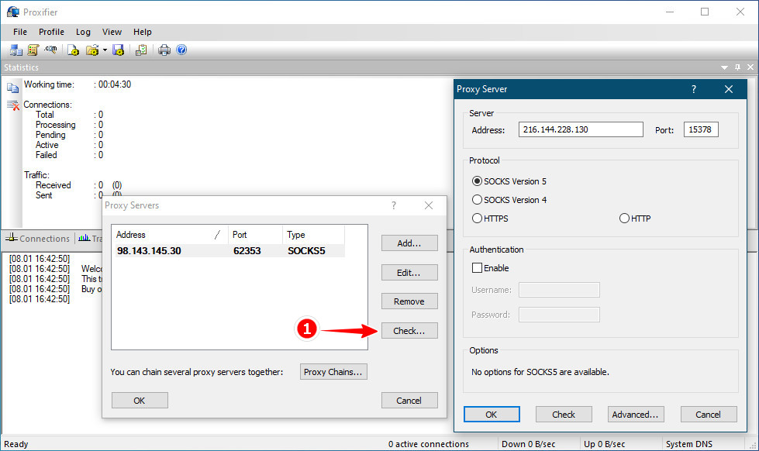
Task: Click OK in Proxy Server dialog
Action: (492, 415)
